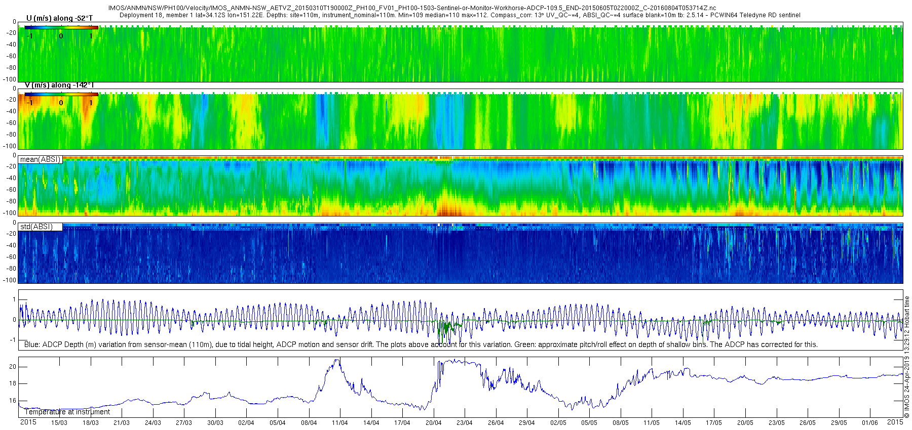Click the temperature axis '16' tick label
912x430 pixels.
(x=13, y=401)
